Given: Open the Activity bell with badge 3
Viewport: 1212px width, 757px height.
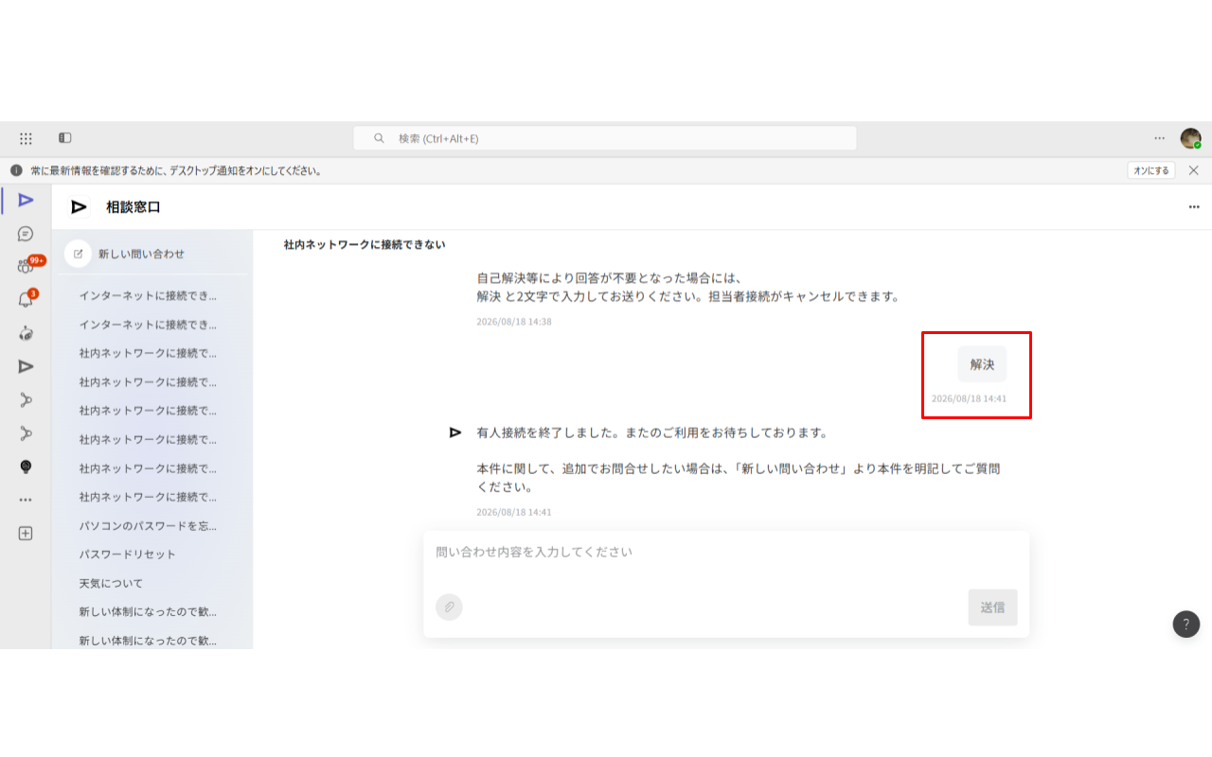Looking at the screenshot, I should (26, 300).
